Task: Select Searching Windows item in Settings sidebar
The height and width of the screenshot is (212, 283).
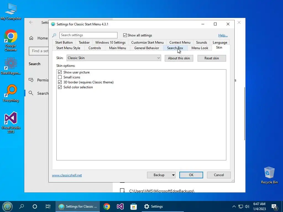Action: 37,93
